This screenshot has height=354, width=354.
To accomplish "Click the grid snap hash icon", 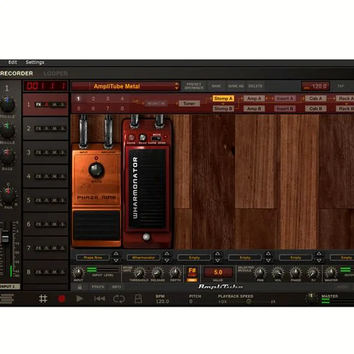I will (x=43, y=299).
